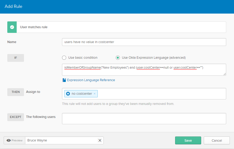234x149 pixels.
Task: Open the Expression Language Reference link
Action: point(91,80)
